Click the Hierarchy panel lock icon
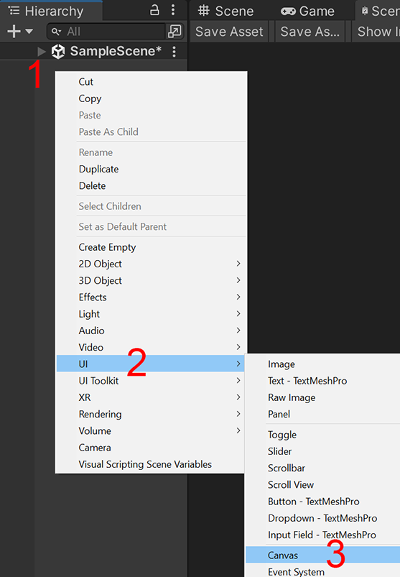This screenshot has height=577, width=400. click(155, 10)
